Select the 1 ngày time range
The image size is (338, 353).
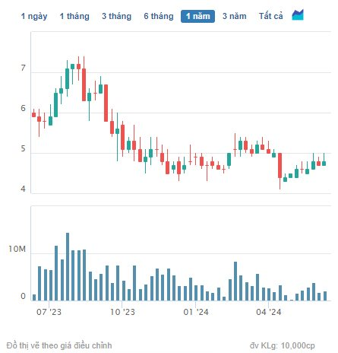tap(34, 16)
